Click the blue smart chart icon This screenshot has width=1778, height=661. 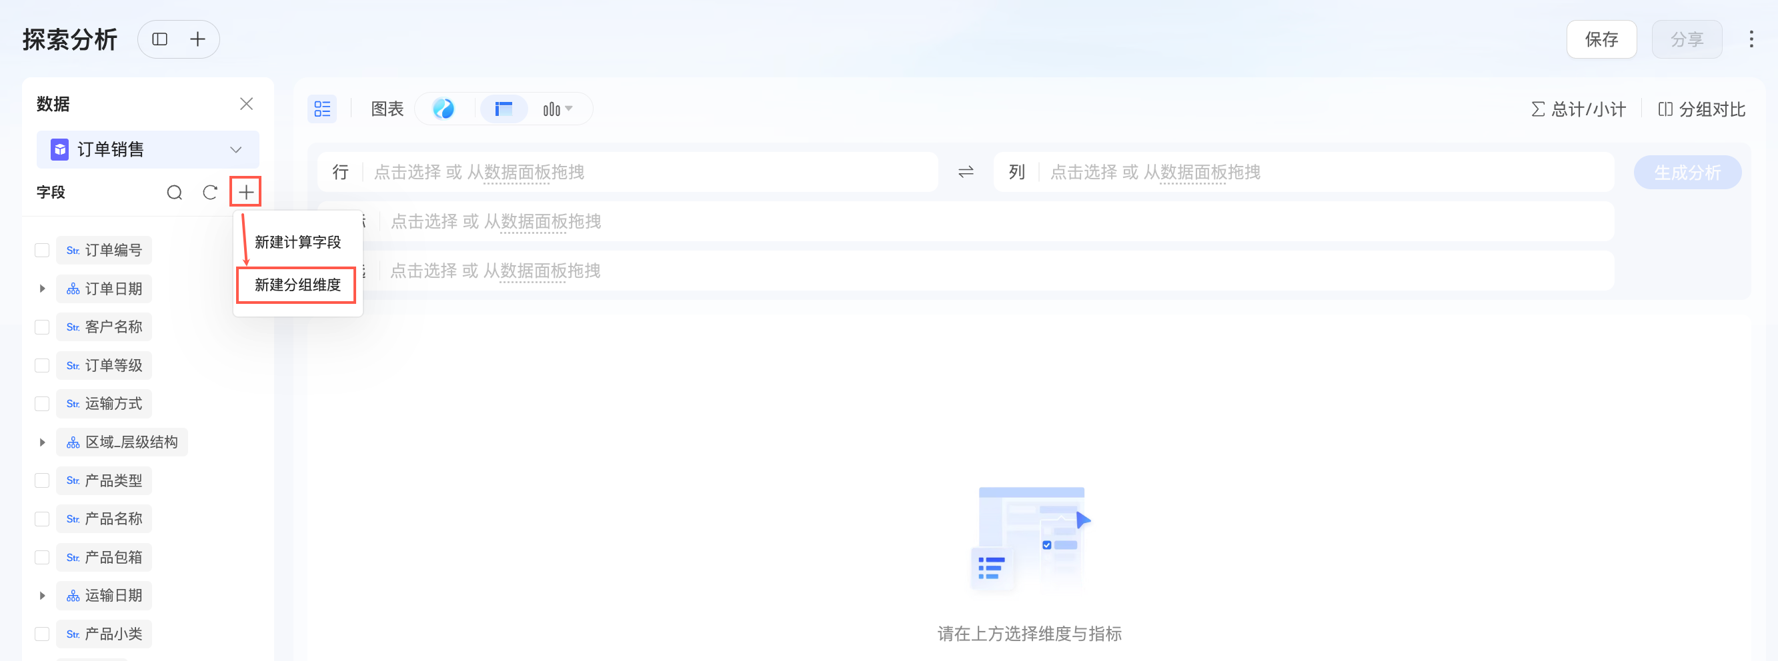443,109
